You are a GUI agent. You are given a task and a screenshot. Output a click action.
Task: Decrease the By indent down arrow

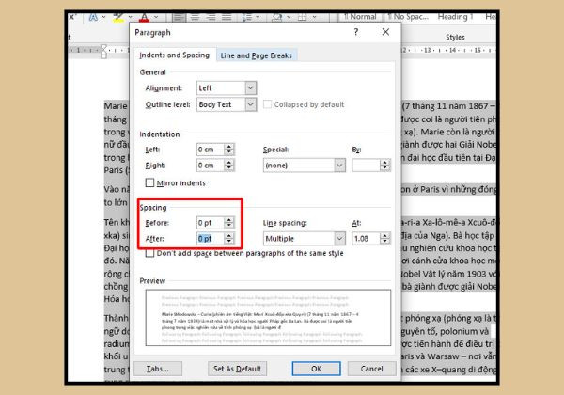385,168
